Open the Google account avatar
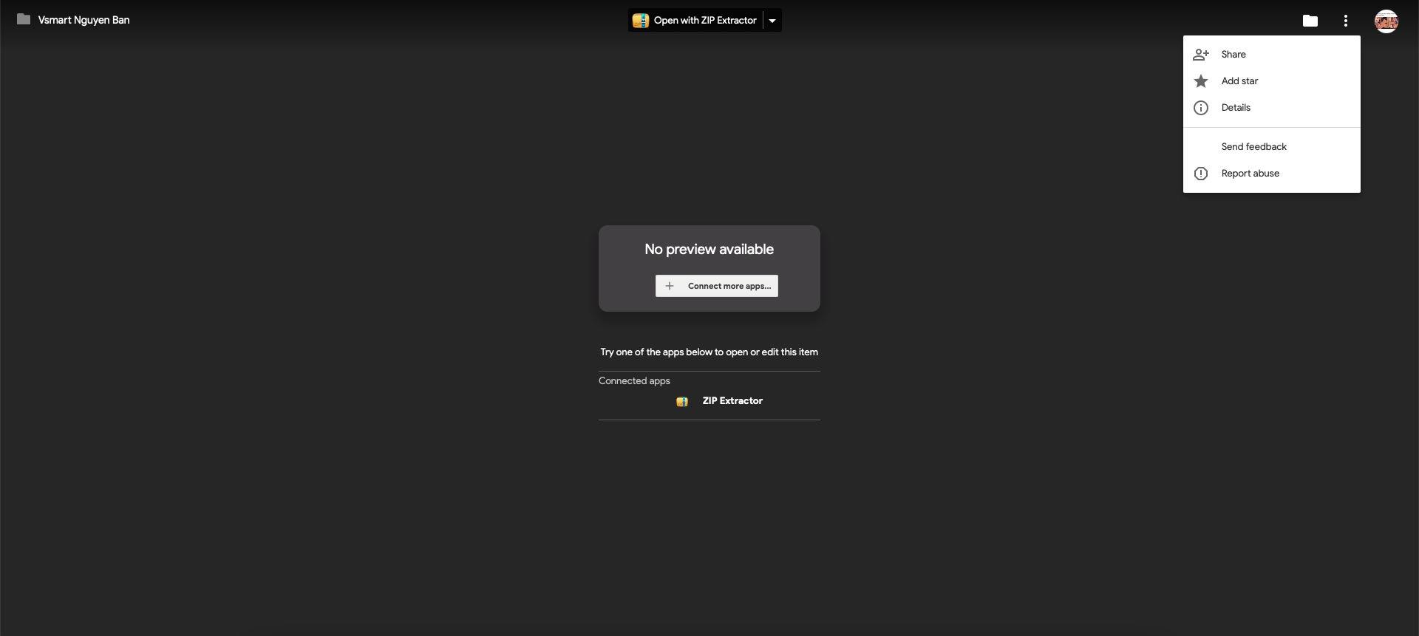 (x=1386, y=21)
